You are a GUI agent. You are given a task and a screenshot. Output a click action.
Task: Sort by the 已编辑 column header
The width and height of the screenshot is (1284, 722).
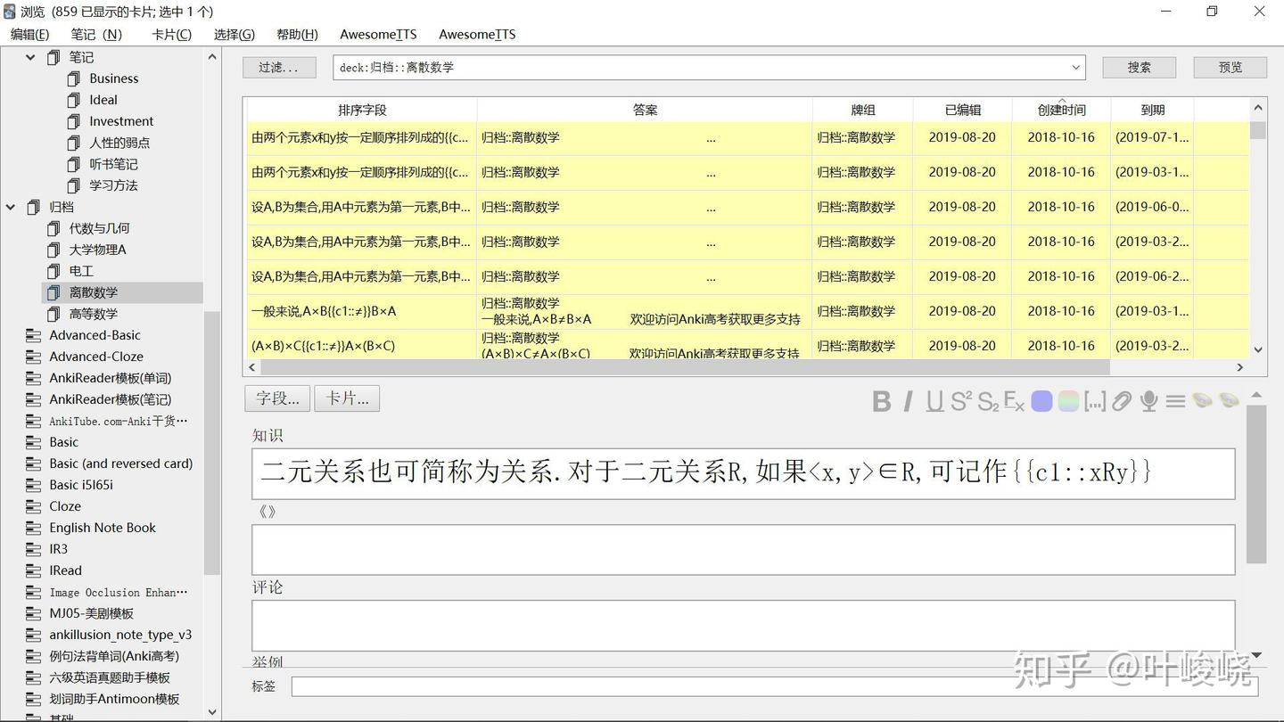963,110
